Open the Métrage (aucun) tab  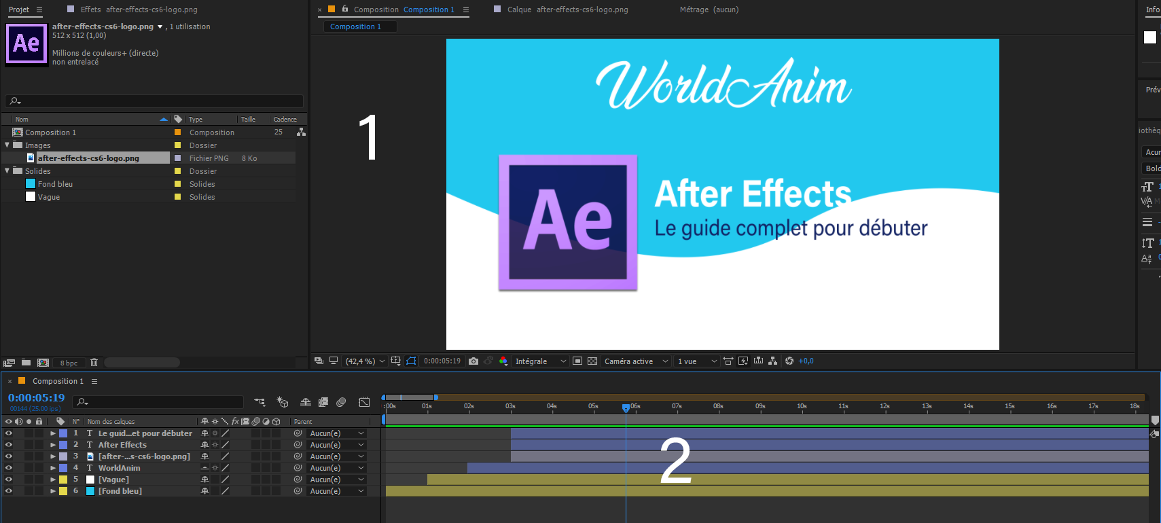tap(709, 10)
